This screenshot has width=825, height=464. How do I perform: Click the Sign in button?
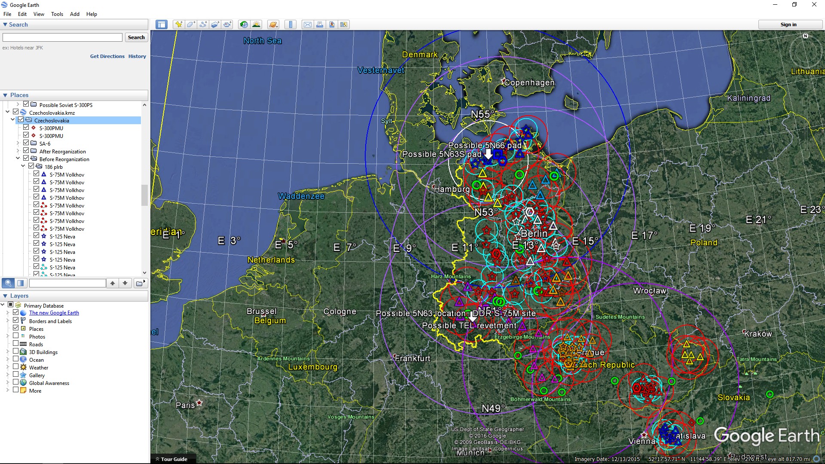[788, 24]
